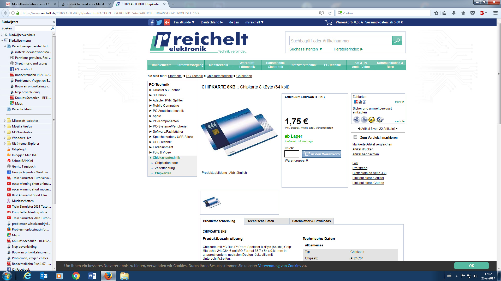The width and height of the screenshot is (501, 281).
Task: Open the Suchassistenten dropdown
Action: point(306,49)
